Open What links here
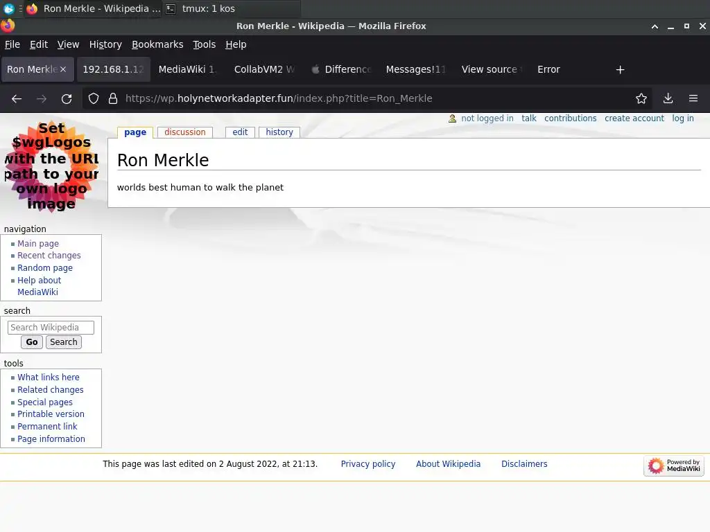 [49, 378]
